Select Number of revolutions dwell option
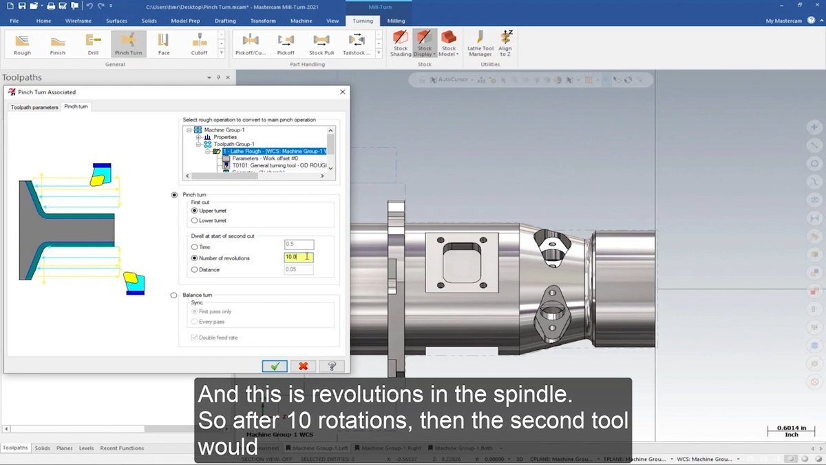Viewport: 826px width, 465px height. coord(195,258)
